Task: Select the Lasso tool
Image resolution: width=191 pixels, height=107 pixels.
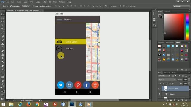Action: pos(3,22)
